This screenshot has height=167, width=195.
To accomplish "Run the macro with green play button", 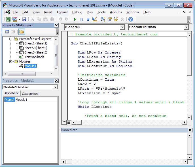I will click(x=75, y=19).
